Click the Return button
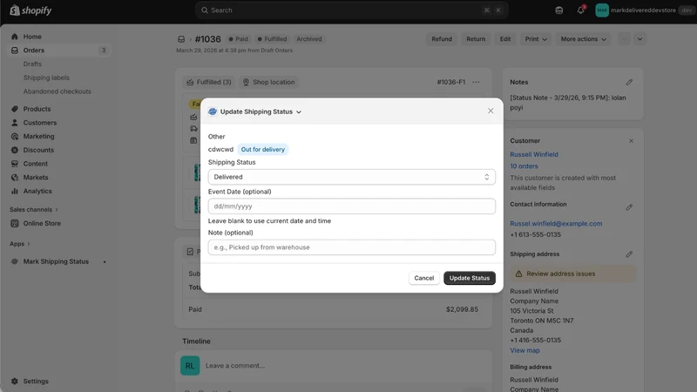This screenshot has width=697, height=392. click(x=476, y=39)
